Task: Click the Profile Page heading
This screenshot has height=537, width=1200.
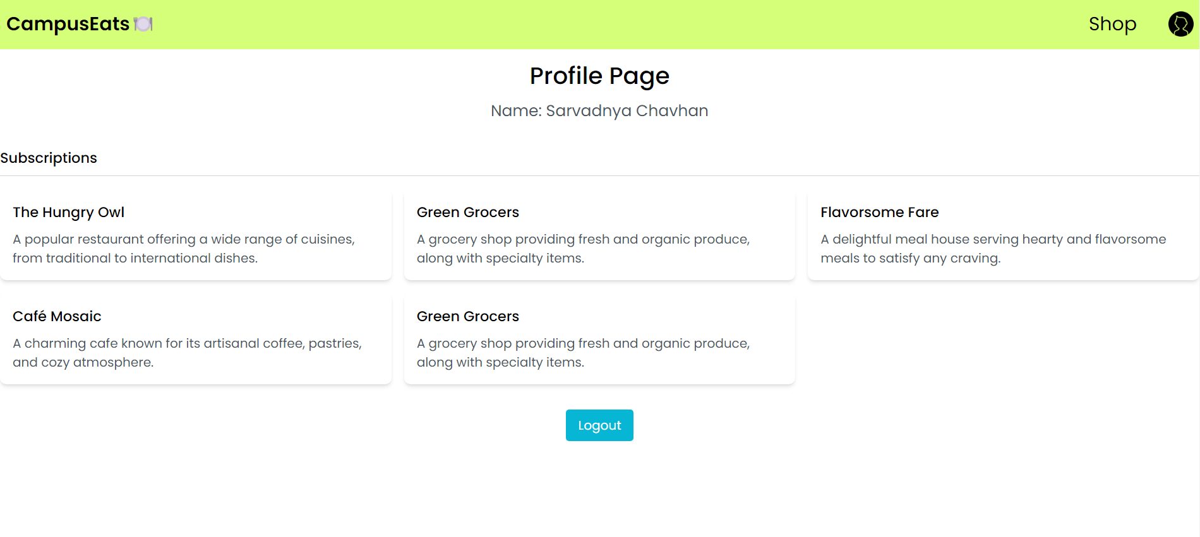Action: click(x=599, y=76)
